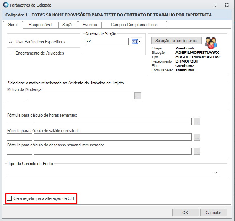Confirm with the OK button
The image size is (235, 221).
(186, 213)
